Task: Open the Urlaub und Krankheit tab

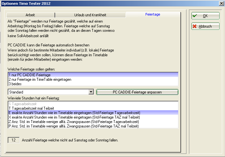Action: tap(90, 15)
